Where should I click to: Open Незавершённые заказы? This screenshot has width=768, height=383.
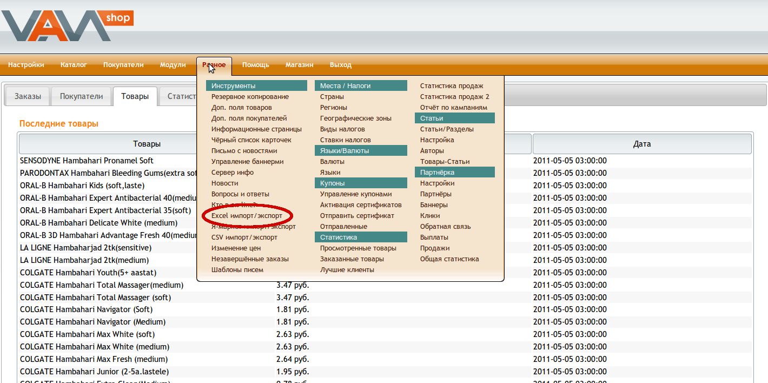pos(250,259)
